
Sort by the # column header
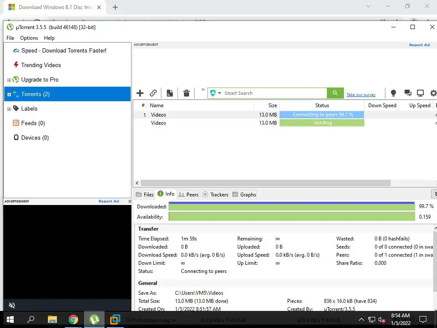[143, 105]
